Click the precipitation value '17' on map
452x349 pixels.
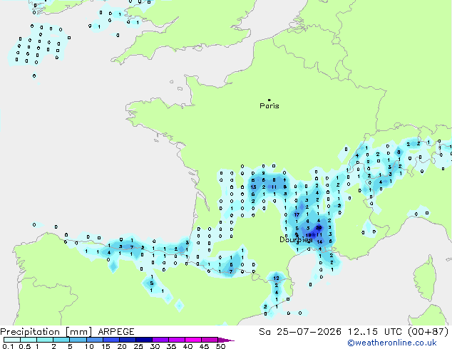pos(297,214)
